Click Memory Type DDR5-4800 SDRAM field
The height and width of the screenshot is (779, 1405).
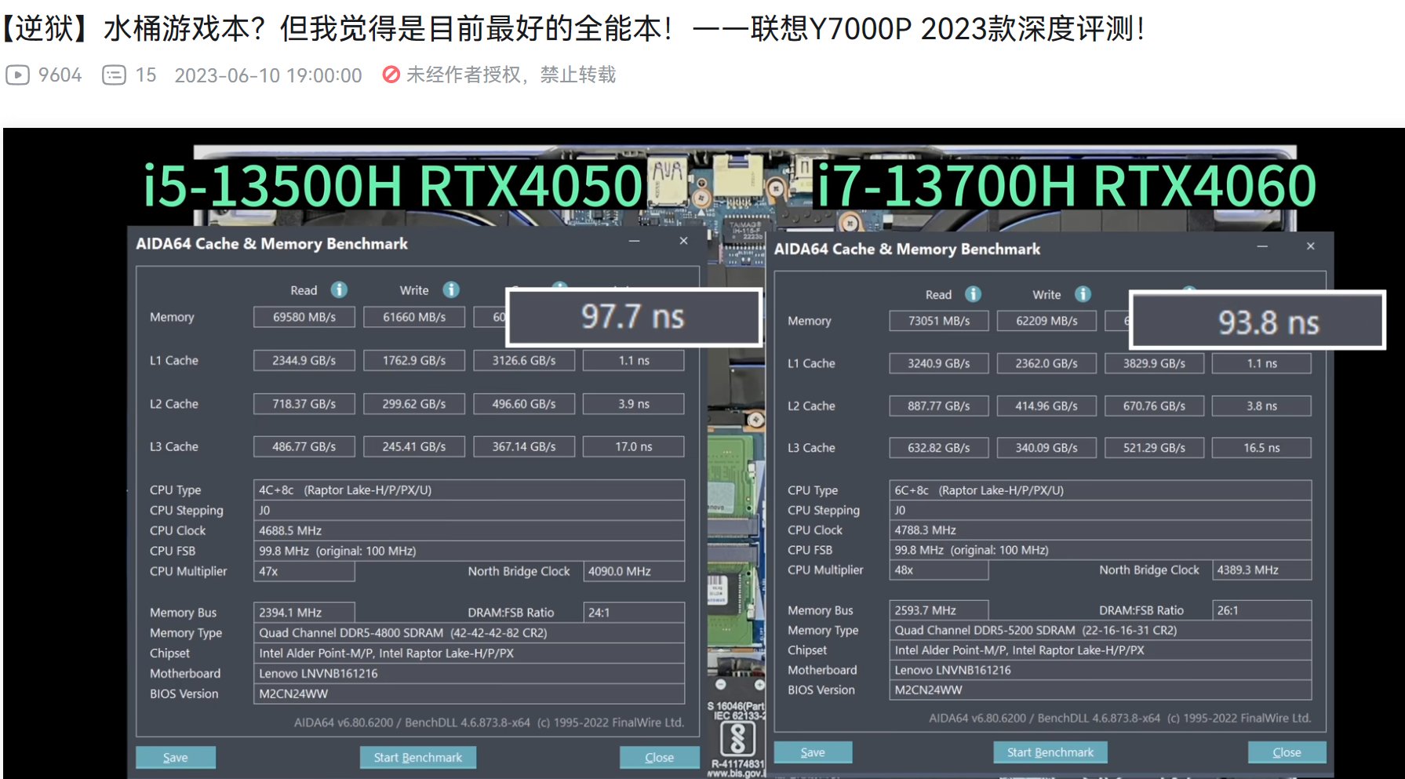pos(469,633)
